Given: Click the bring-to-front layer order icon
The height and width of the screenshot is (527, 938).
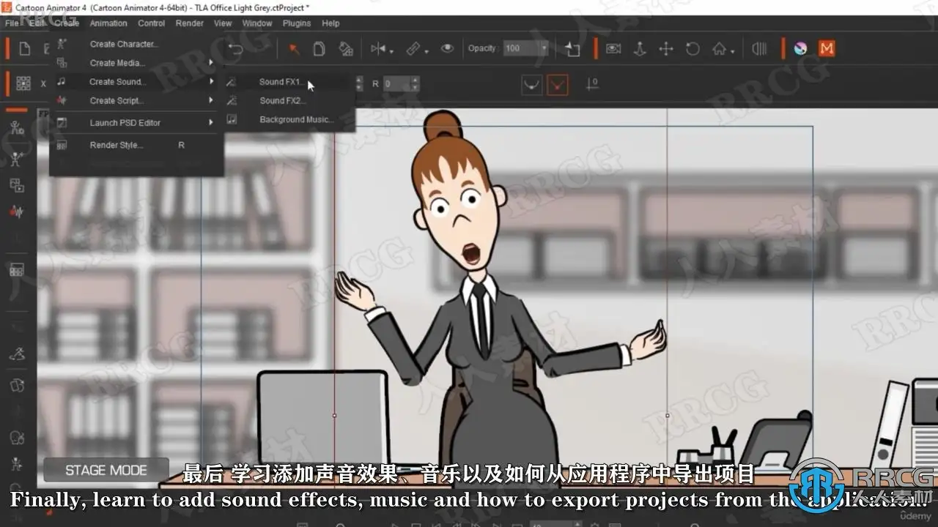Looking at the screenshot, I should click(572, 49).
